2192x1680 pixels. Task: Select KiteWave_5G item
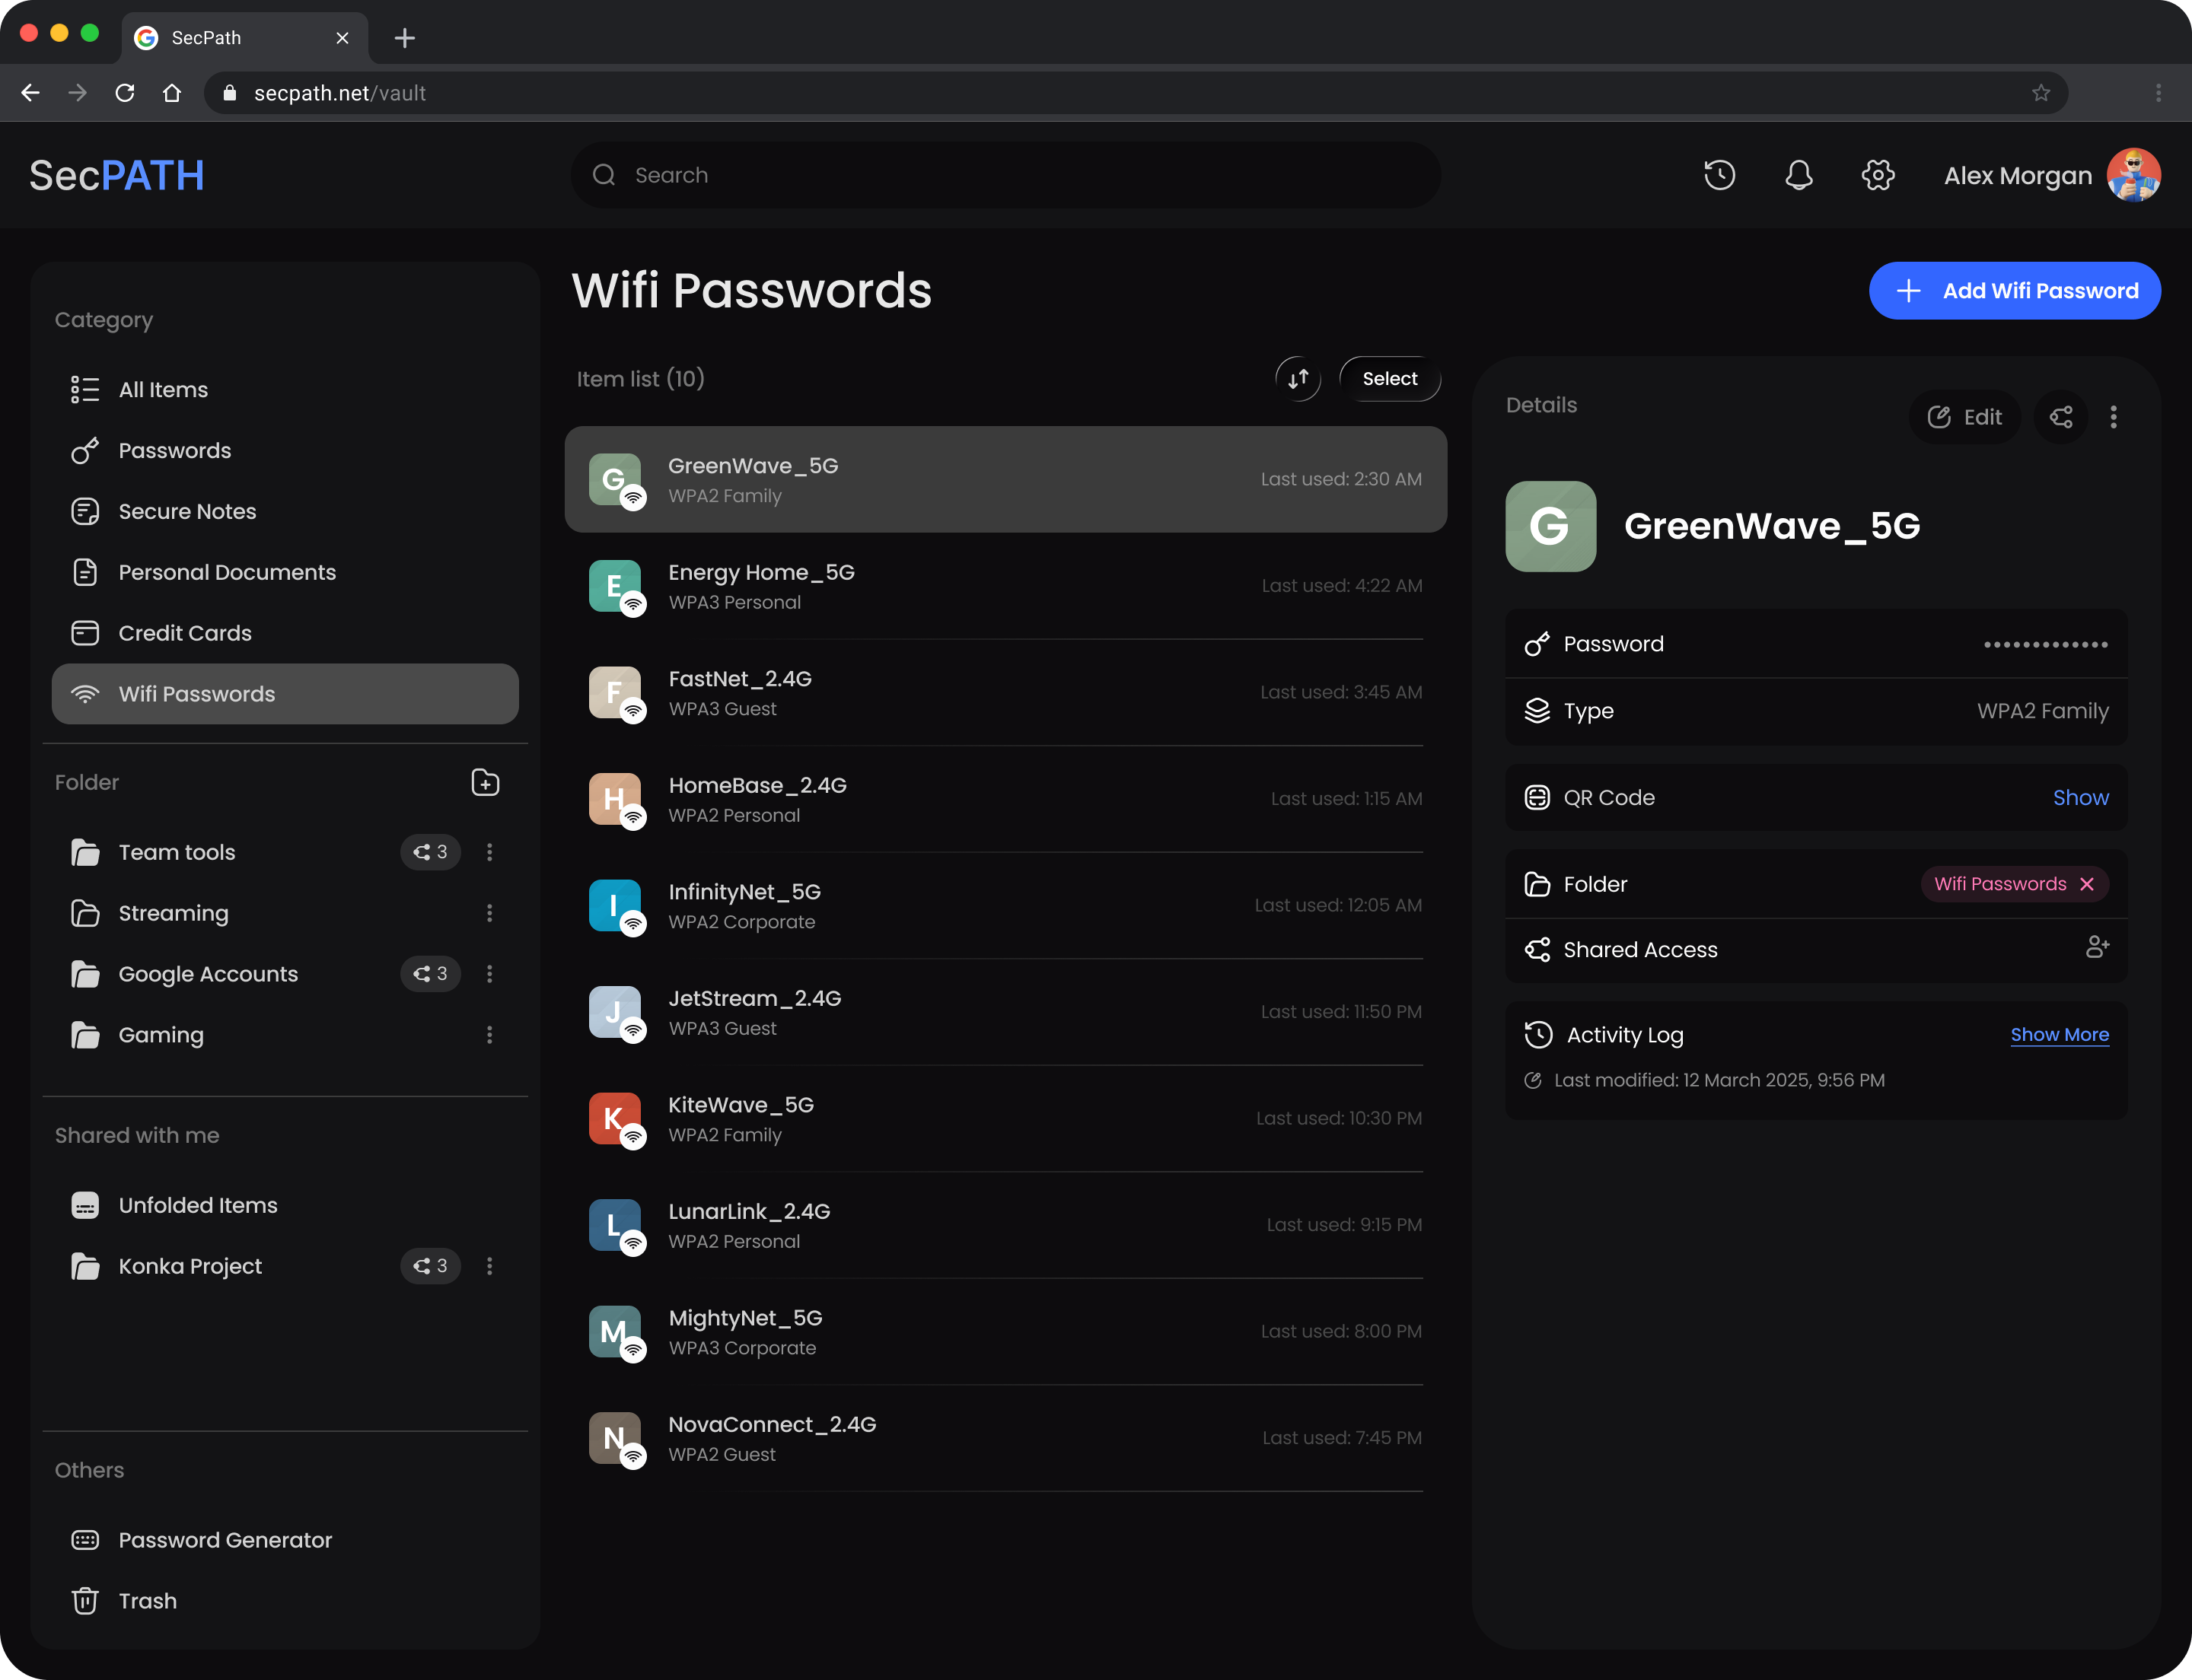[1005, 1119]
